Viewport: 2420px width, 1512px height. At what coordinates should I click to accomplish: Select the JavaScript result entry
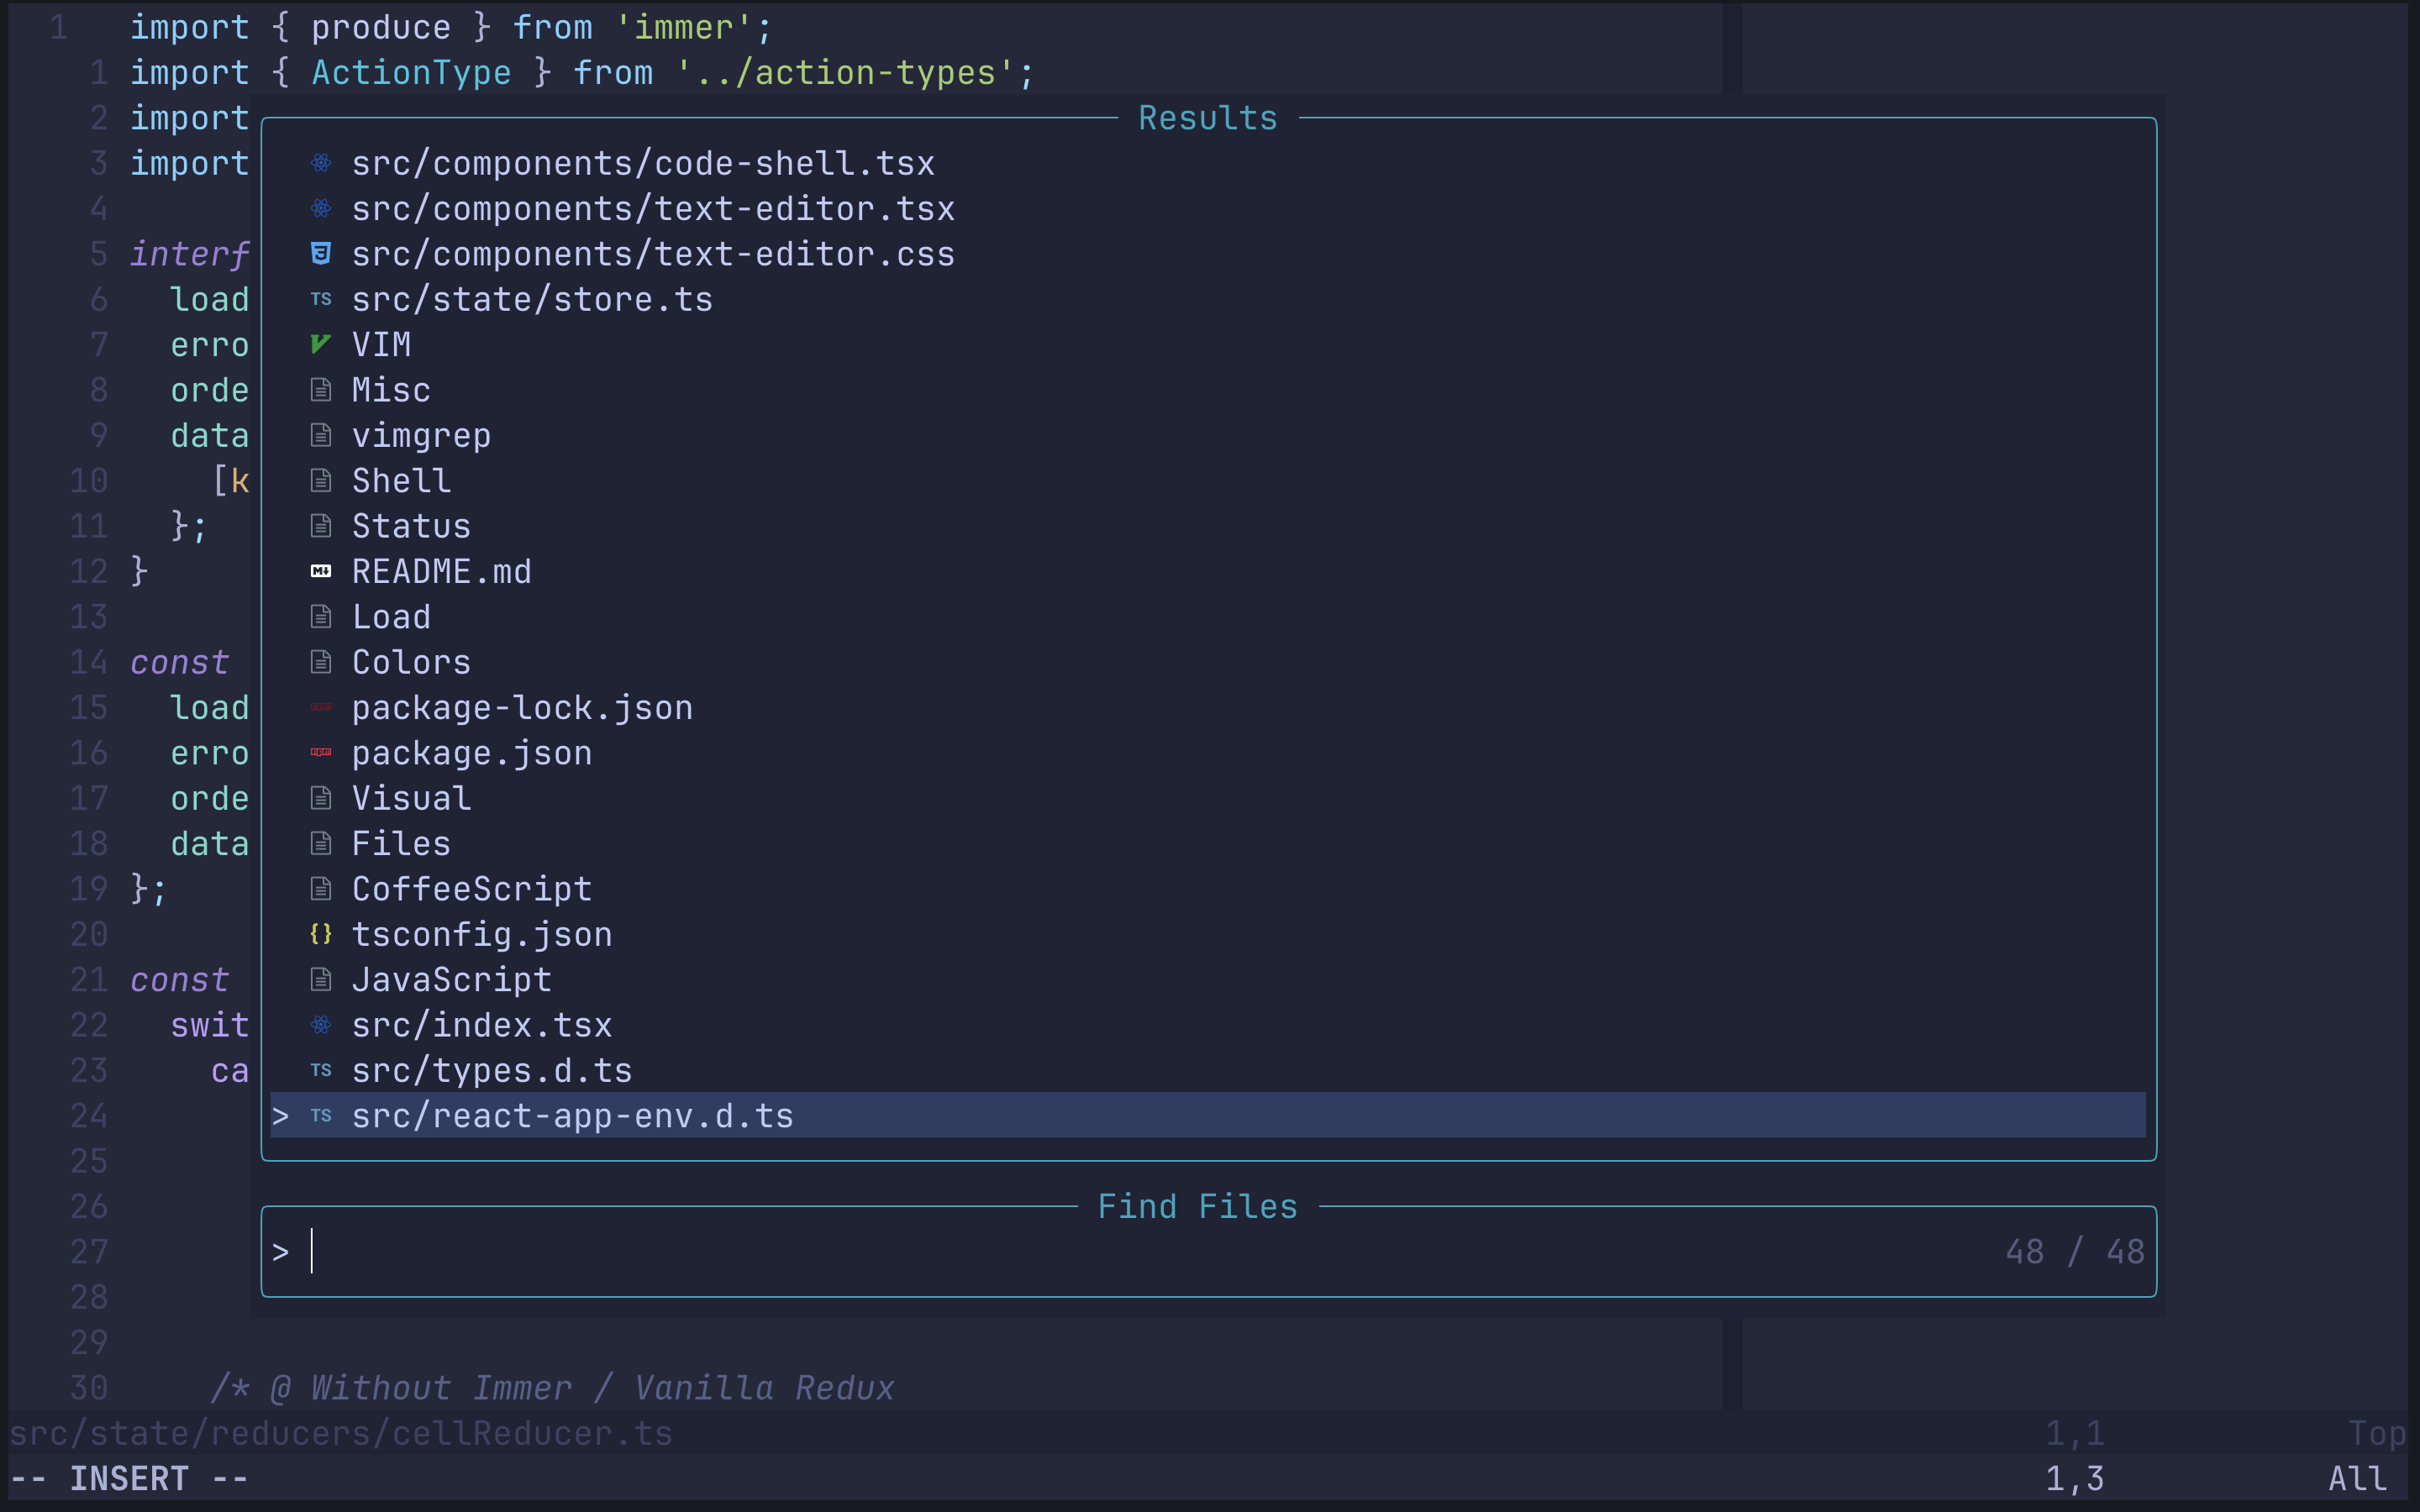click(451, 980)
